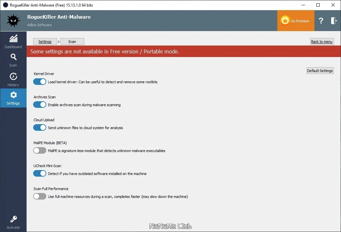
Task: Click the exit door icon in header
Action: click(334, 21)
